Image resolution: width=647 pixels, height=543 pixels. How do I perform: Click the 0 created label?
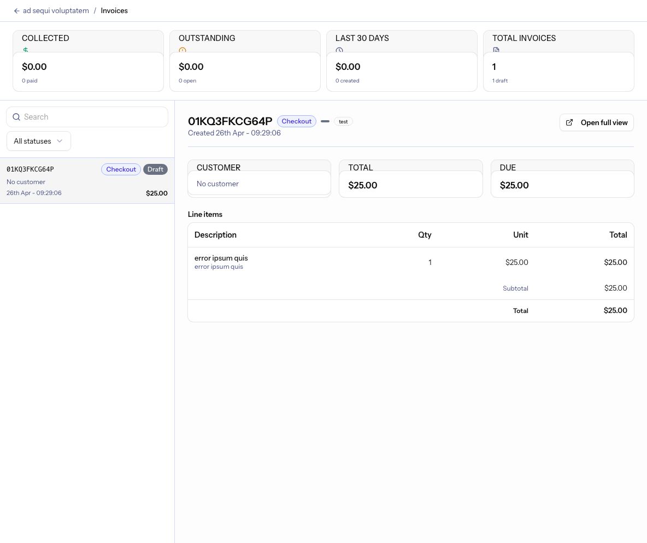pos(348,81)
